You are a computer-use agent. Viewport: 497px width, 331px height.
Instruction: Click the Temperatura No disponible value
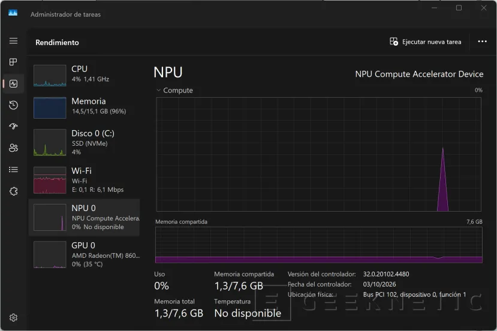(248, 313)
